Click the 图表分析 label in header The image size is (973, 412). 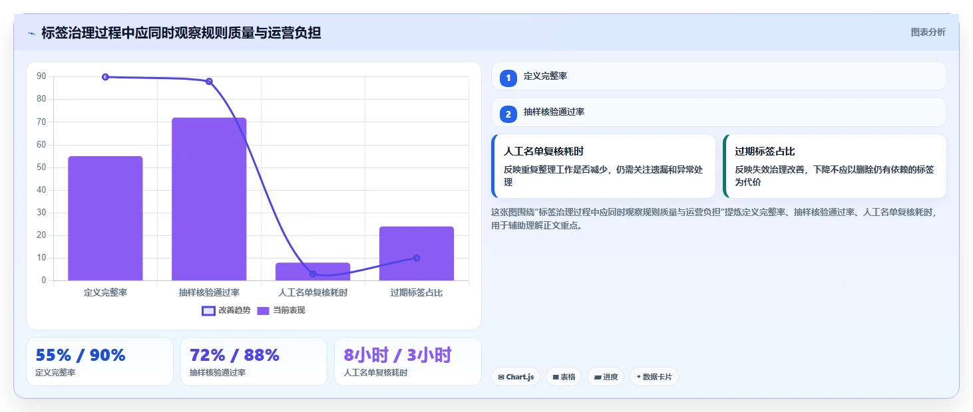coord(928,32)
